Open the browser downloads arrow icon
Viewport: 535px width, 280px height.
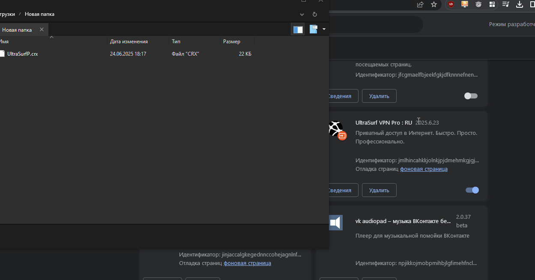coord(520,4)
